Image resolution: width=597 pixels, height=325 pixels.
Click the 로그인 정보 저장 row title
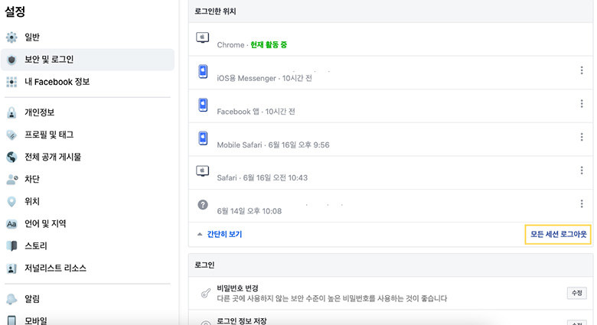[242, 321]
